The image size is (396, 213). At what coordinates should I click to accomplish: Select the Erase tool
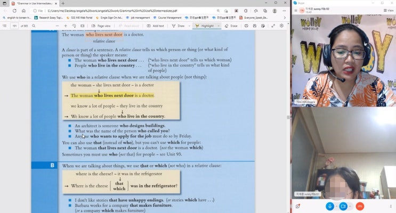click(x=231, y=26)
